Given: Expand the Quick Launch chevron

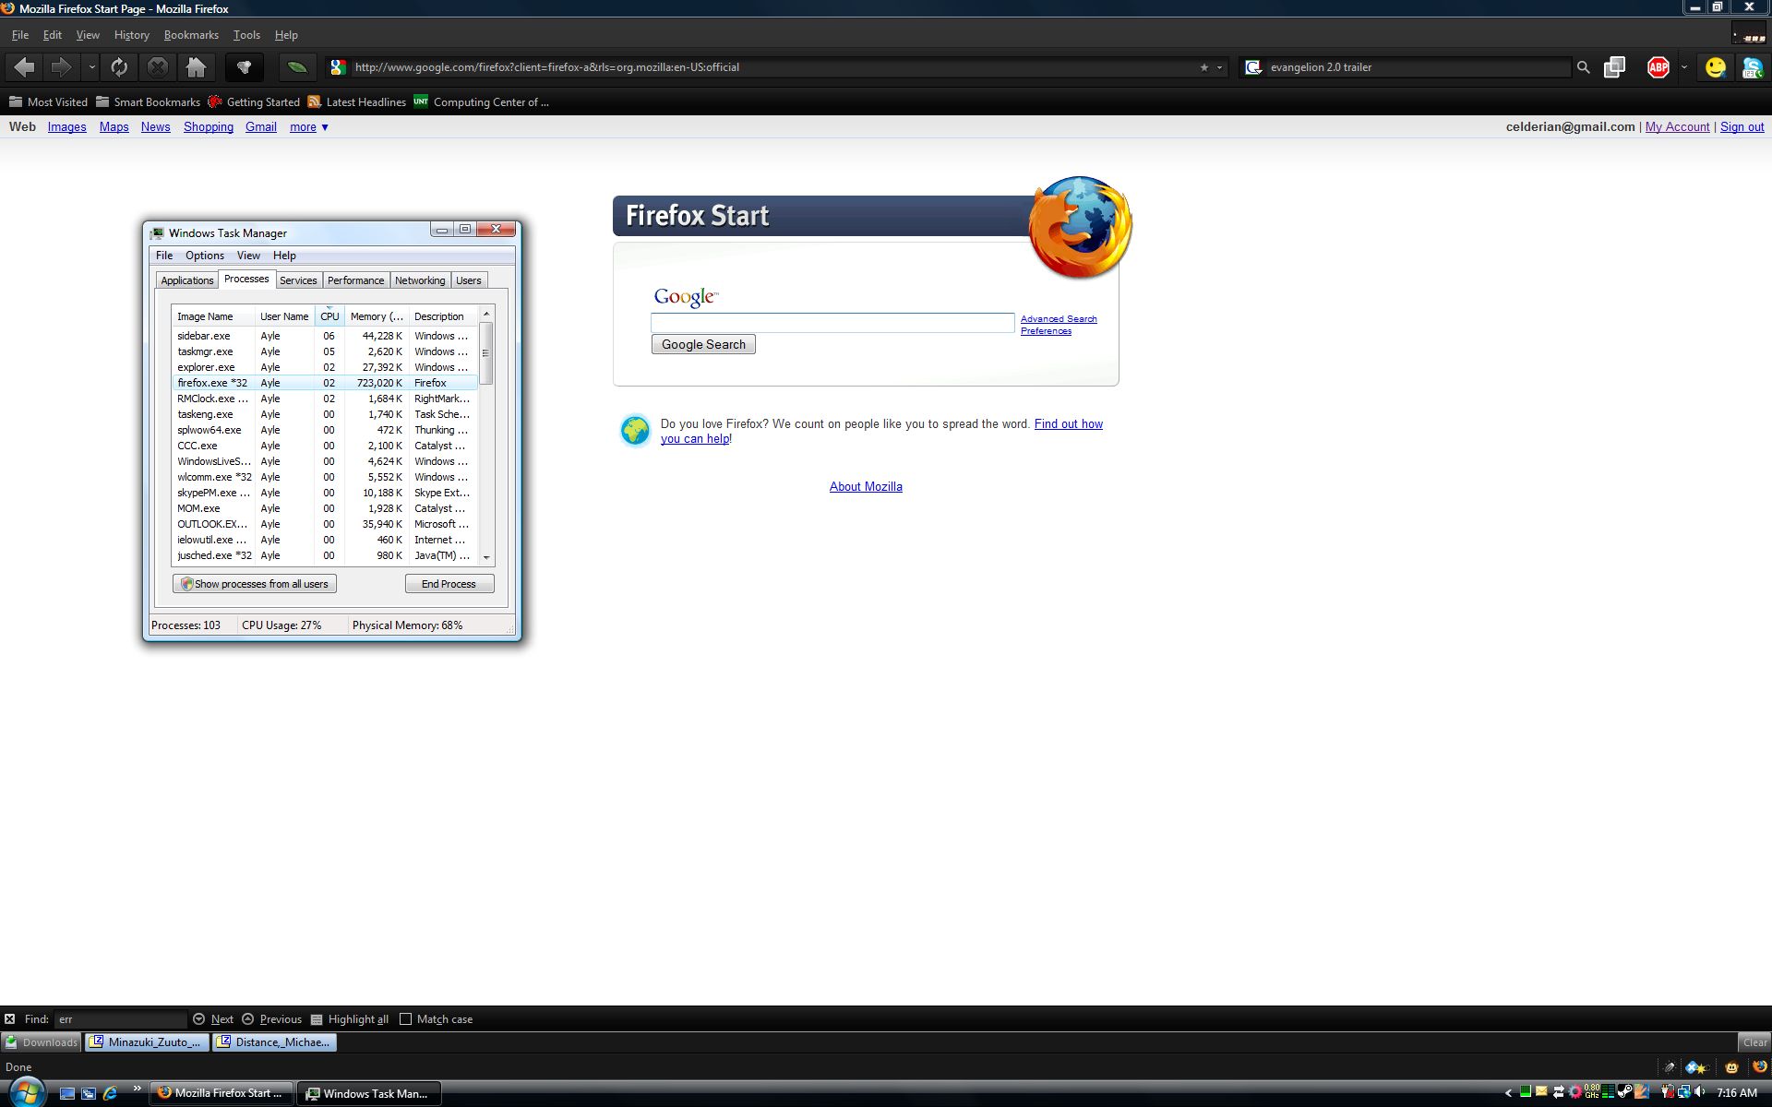Looking at the screenshot, I should click(138, 1089).
